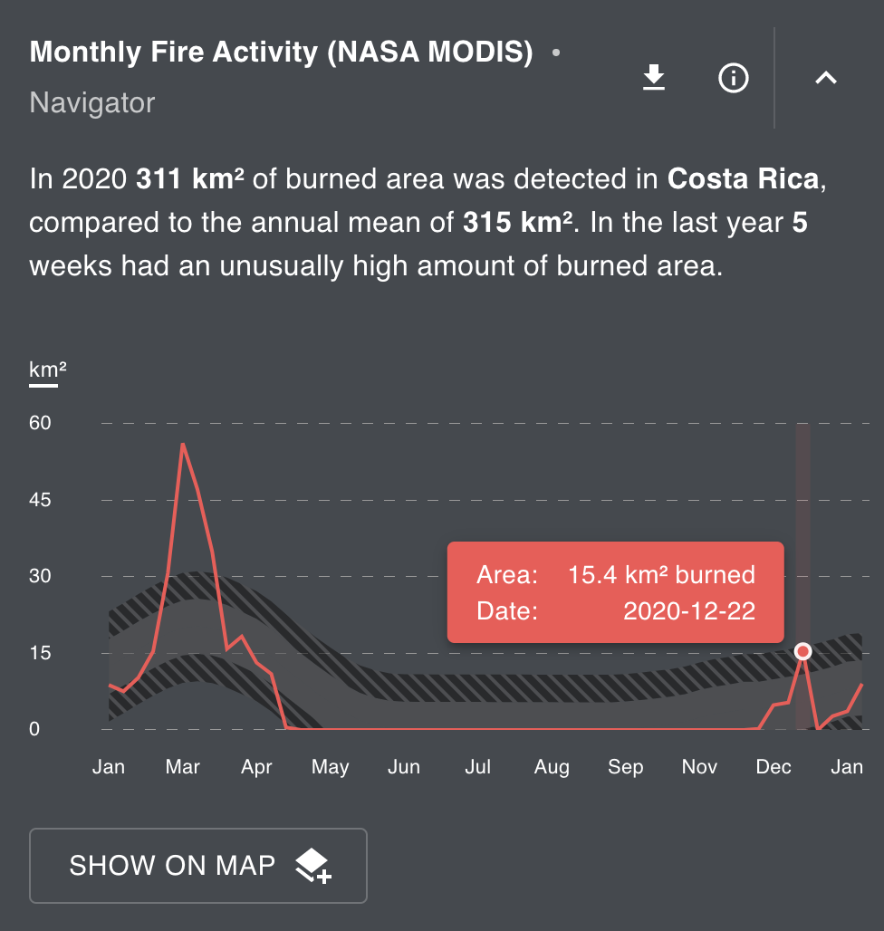Click the red tooltip showing 15.4 km² burned
884x931 pixels.
pyautogui.click(x=616, y=592)
